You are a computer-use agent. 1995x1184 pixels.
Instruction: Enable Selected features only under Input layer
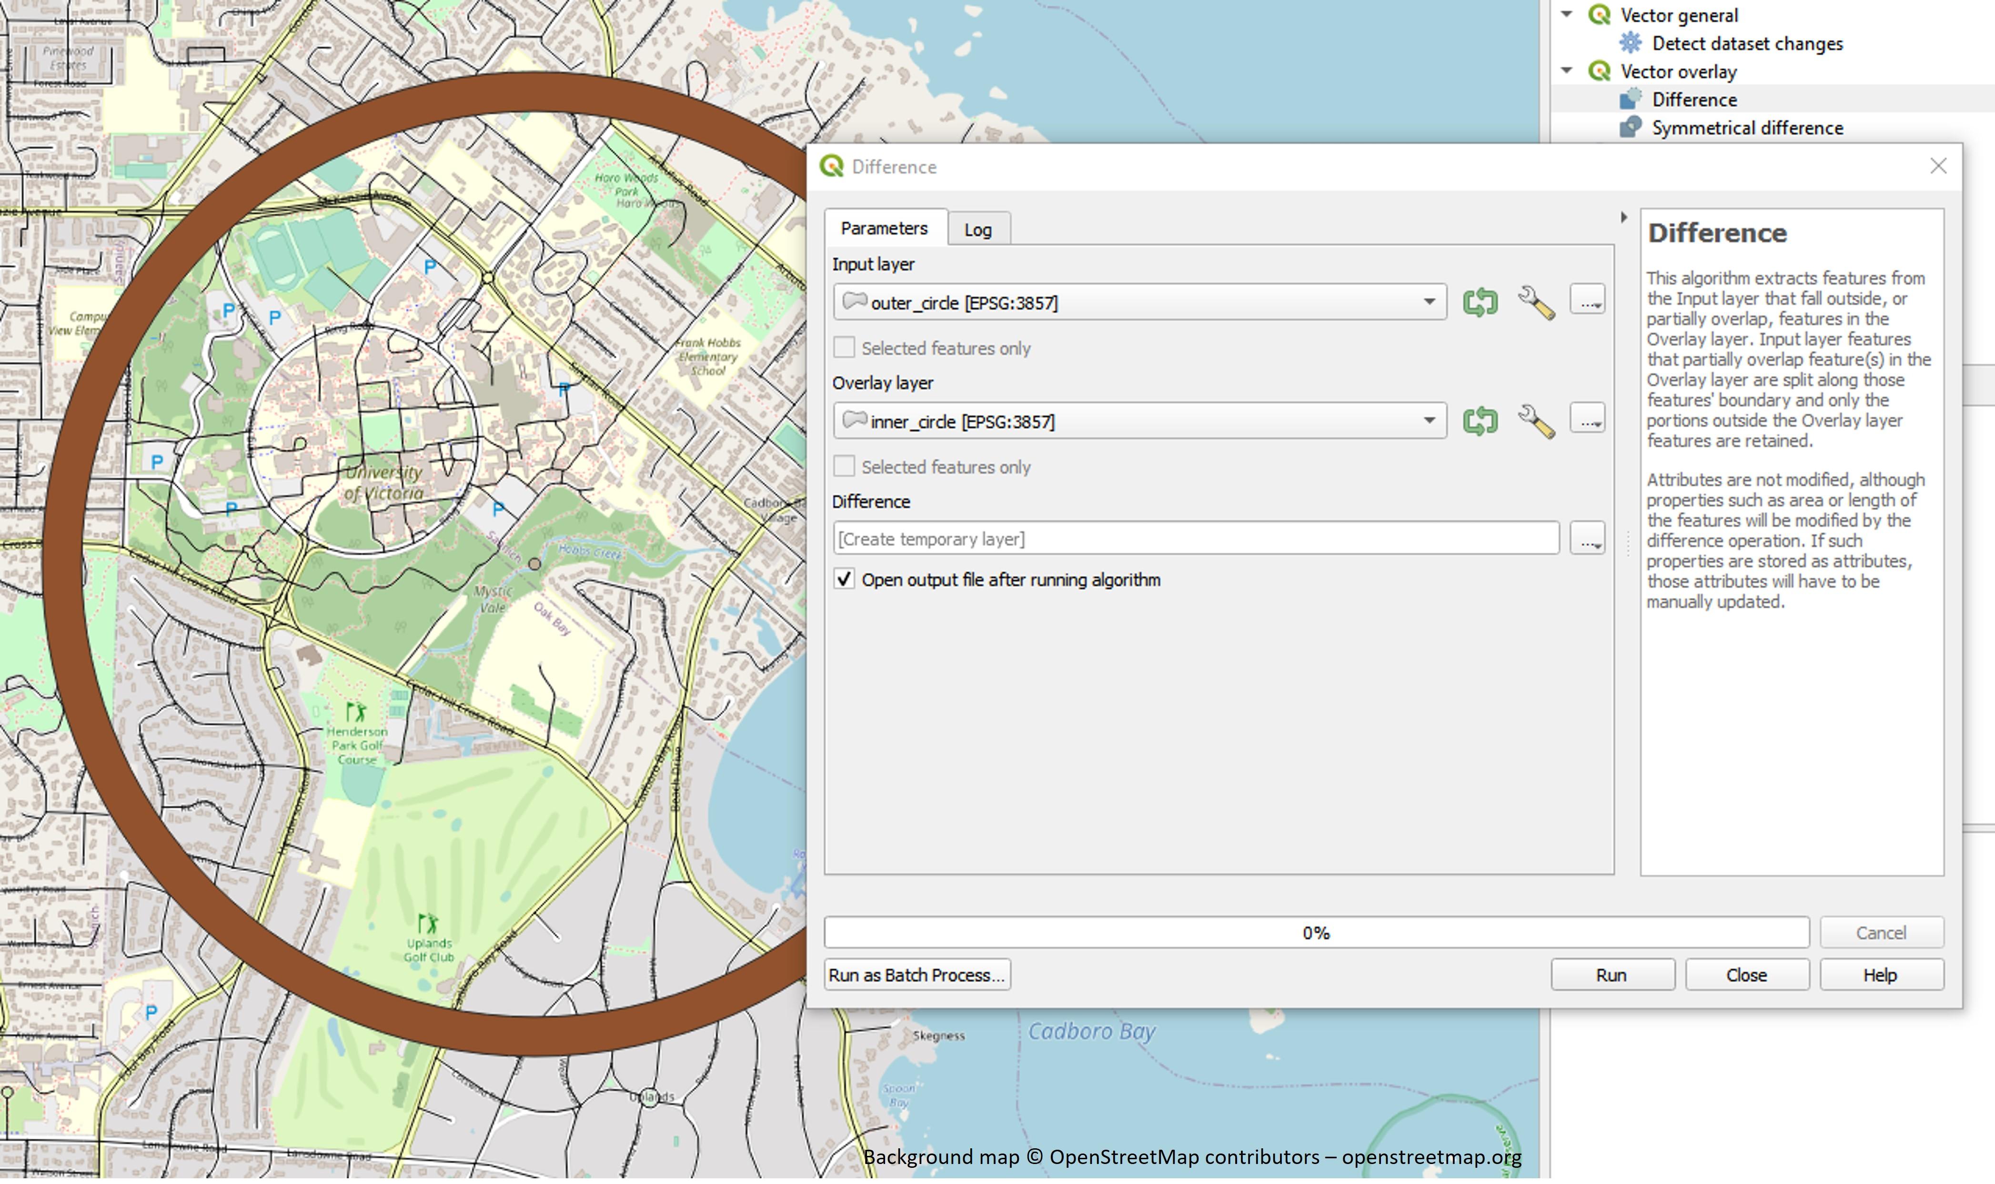(844, 348)
